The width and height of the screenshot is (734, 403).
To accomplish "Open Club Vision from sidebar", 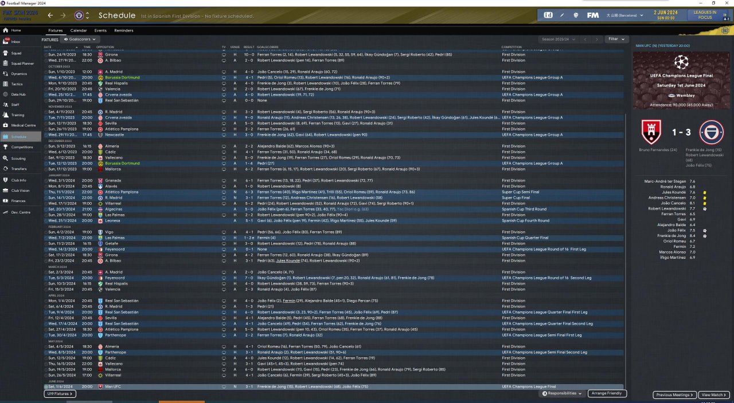I will (x=21, y=191).
